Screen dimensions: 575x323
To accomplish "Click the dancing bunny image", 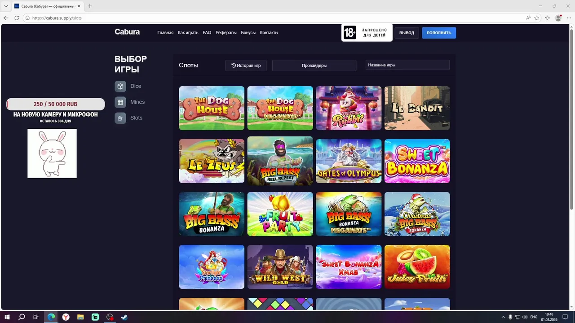I will 52,153.
